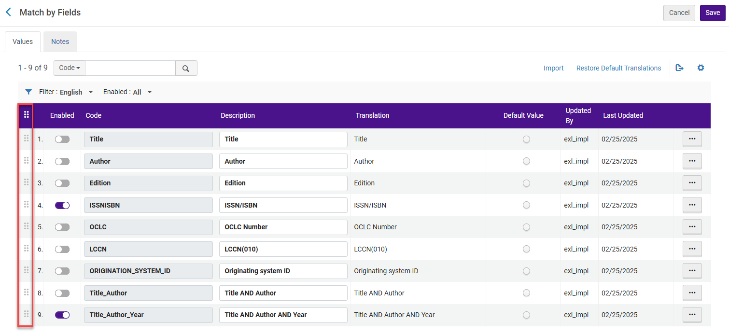Select default value radio for OCLC

point(526,227)
